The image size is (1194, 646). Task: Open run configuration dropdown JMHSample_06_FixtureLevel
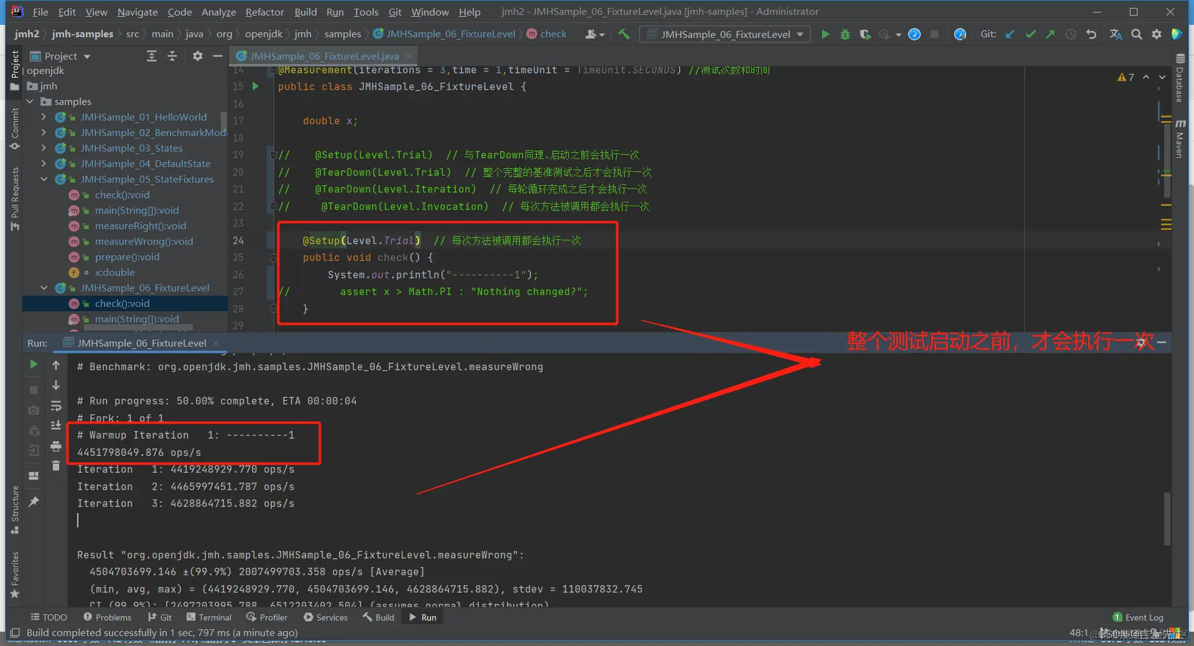(x=725, y=34)
